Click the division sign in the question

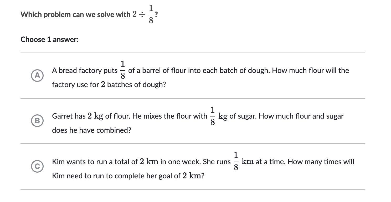[x=142, y=15]
